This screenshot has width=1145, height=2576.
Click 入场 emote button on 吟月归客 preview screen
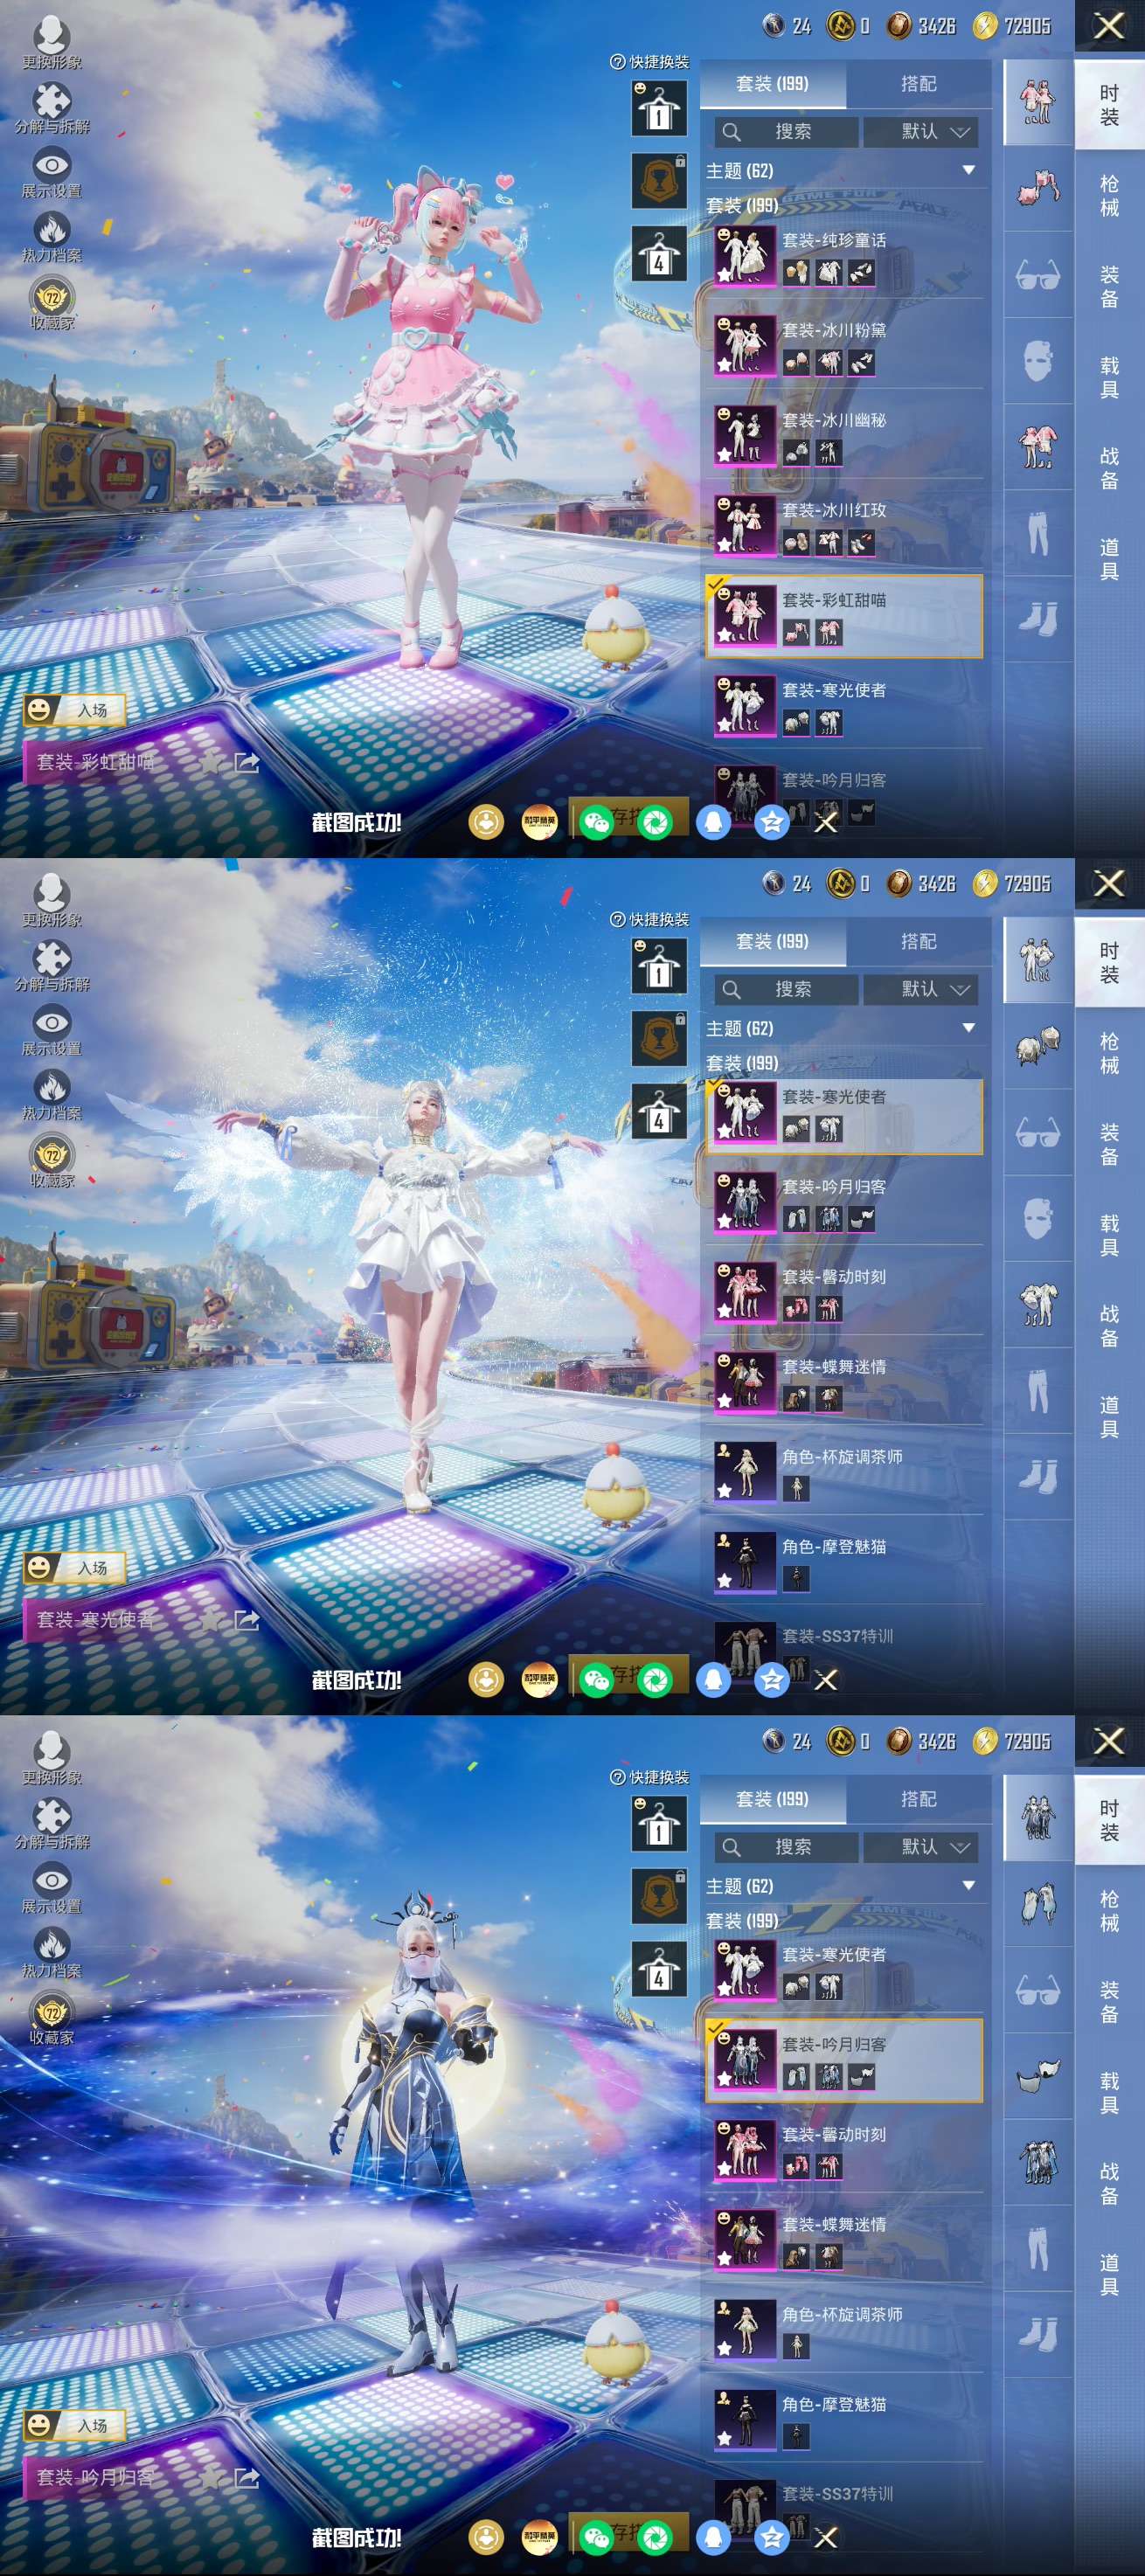pos(75,2426)
